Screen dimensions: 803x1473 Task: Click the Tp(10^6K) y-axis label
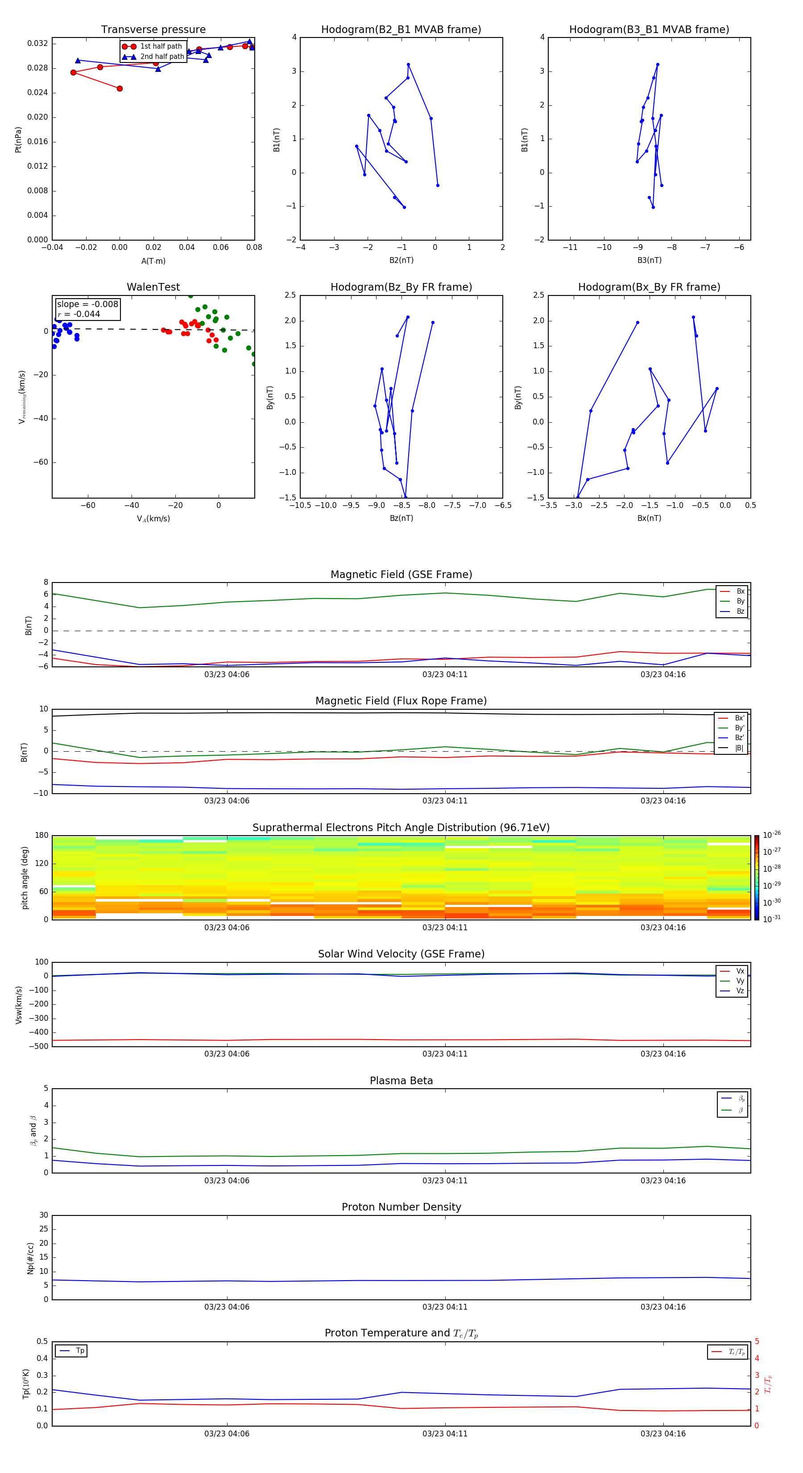(26, 1384)
